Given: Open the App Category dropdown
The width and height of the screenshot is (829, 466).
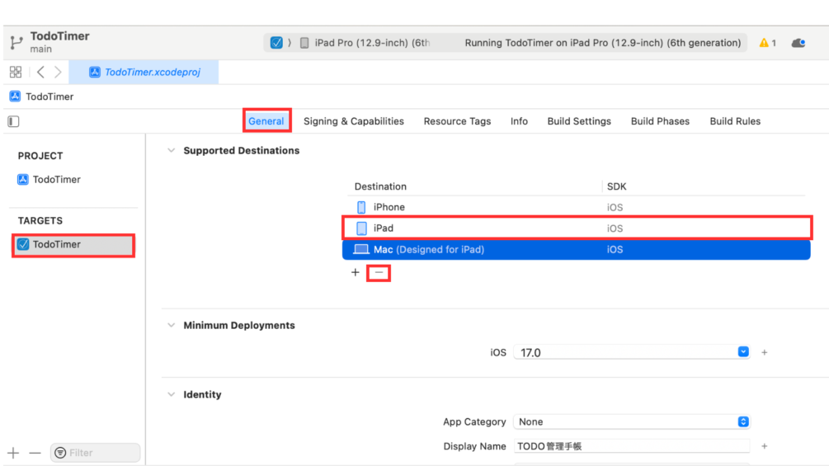Looking at the screenshot, I should pos(632,421).
